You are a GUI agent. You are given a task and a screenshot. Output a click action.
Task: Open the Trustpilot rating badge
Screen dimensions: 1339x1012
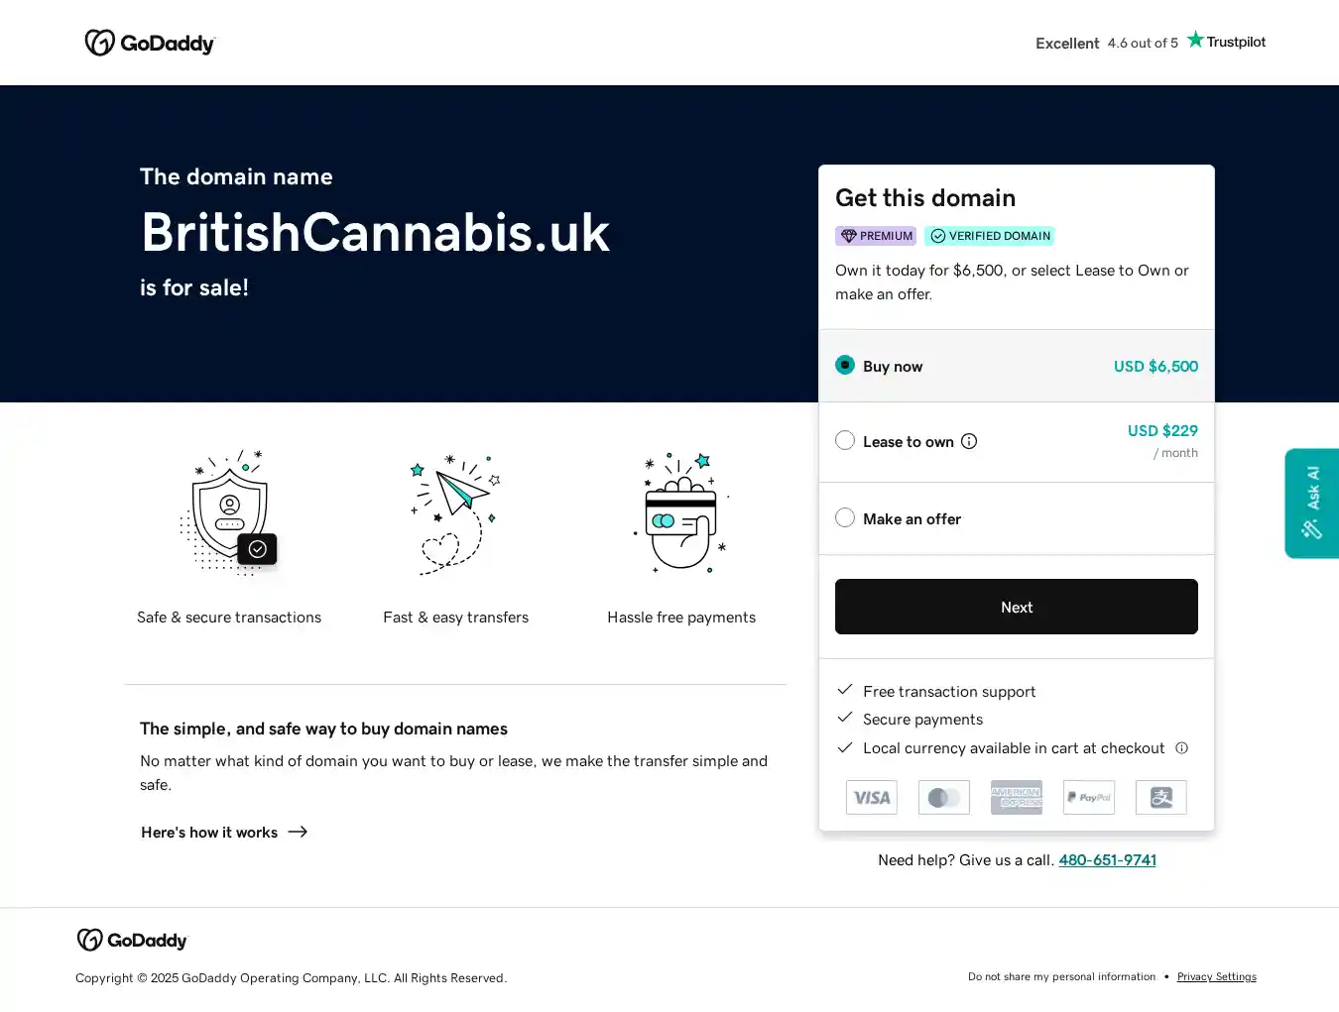[1151, 43]
